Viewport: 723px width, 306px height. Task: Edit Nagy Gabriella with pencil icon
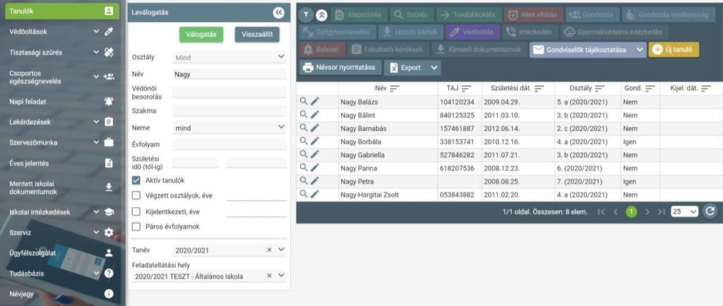point(314,154)
